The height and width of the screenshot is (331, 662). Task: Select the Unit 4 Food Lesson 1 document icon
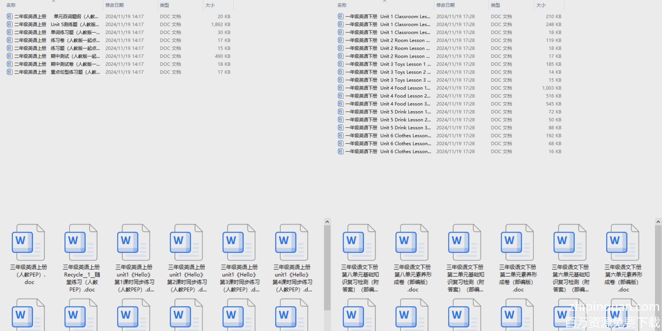(x=340, y=88)
